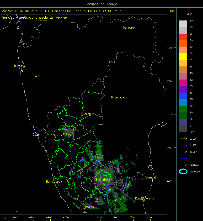Select the yellow 54 dBZ color swatch
Screen dimensions: 203x221
point(183,56)
